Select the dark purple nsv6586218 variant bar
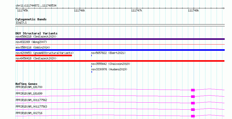This screenshot has width=232, height=119. [120, 39]
